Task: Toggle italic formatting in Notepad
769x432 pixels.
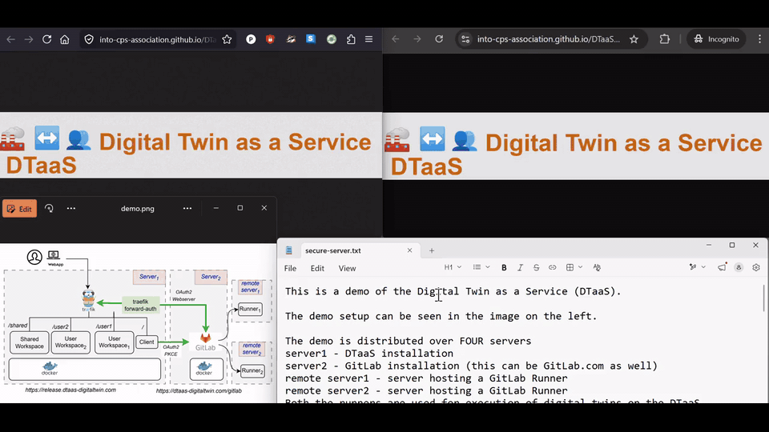Action: click(520, 267)
